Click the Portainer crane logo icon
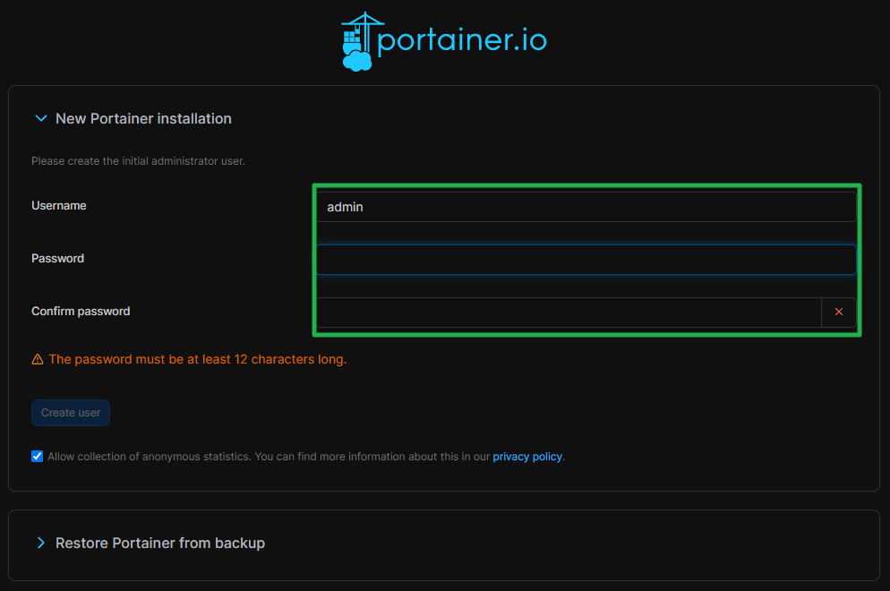This screenshot has height=591, width=890. 357,41
